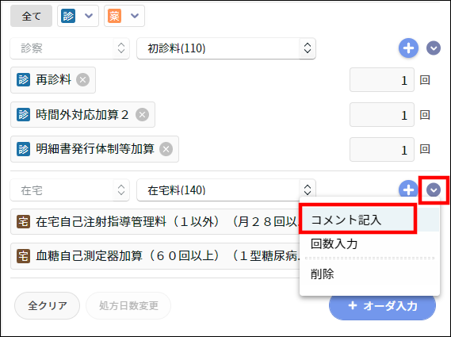This screenshot has width=451, height=337.
Task: Click the blue plus button in the 在宅 row
Action: click(x=408, y=189)
